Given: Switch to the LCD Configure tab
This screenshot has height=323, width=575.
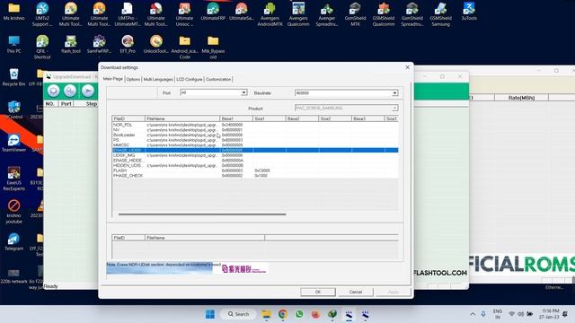Looking at the screenshot, I should pyautogui.click(x=190, y=79).
